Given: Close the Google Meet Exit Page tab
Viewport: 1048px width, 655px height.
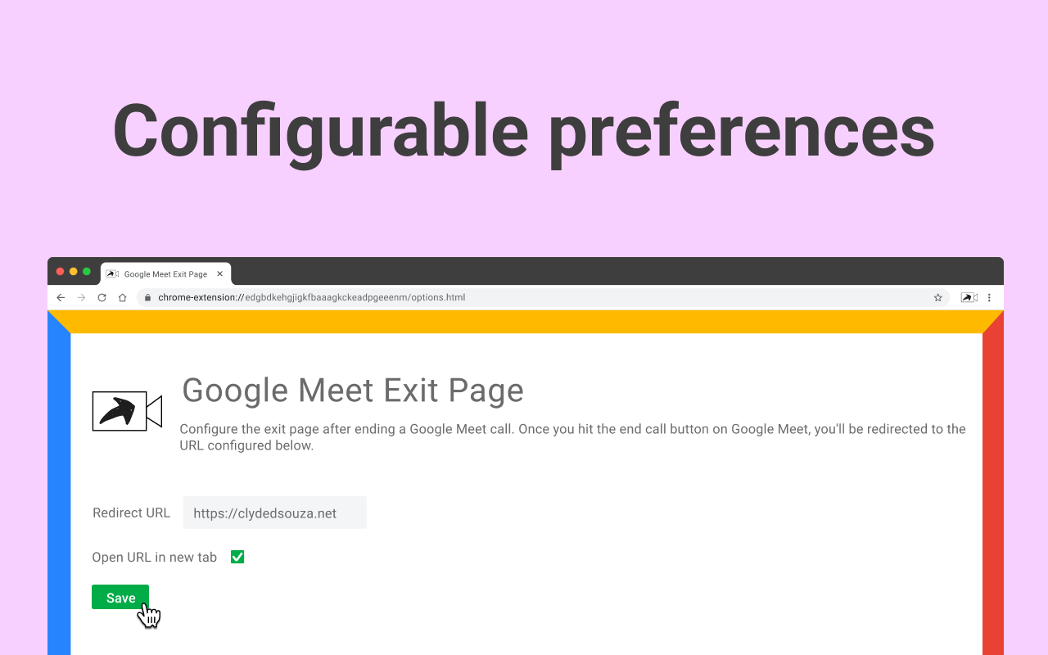Looking at the screenshot, I should [x=219, y=274].
